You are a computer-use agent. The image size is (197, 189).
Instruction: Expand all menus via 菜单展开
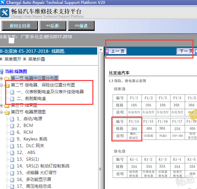pyautogui.click(x=13, y=59)
